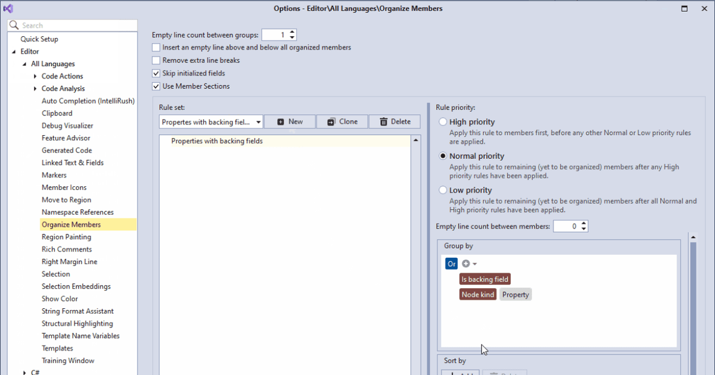Click empty line count between members field
This screenshot has width=715, height=375.
coord(566,226)
